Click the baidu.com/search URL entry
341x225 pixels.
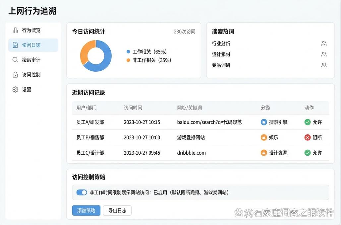pyautogui.click(x=209, y=122)
